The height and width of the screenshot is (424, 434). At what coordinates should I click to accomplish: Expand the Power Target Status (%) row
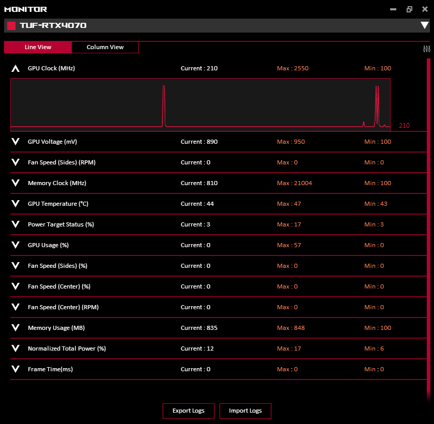[16, 224]
